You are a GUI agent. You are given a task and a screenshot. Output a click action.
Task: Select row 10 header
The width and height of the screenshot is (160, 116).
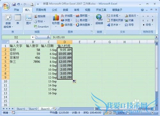tap(5, 82)
